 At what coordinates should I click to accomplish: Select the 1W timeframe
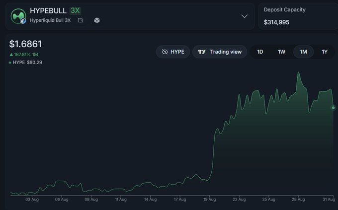281,52
